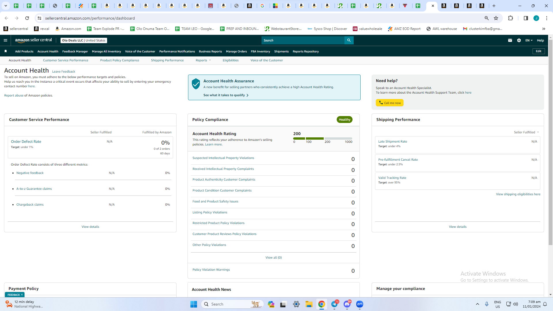Open Order Defect Rate link
Viewport: 553px width, 311px height.
(x=26, y=141)
